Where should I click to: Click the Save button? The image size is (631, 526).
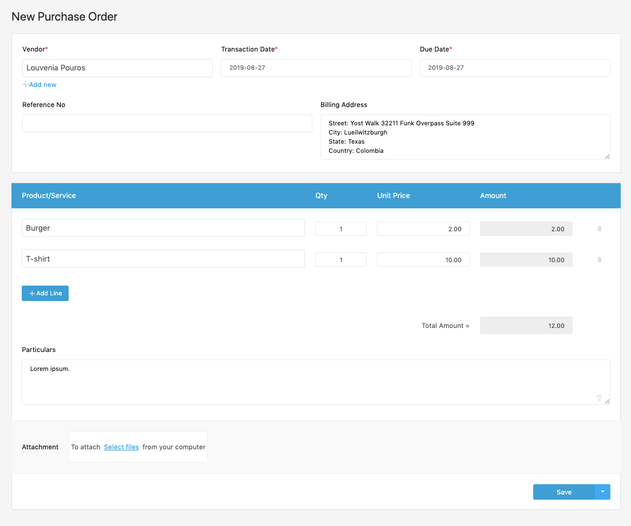point(564,492)
